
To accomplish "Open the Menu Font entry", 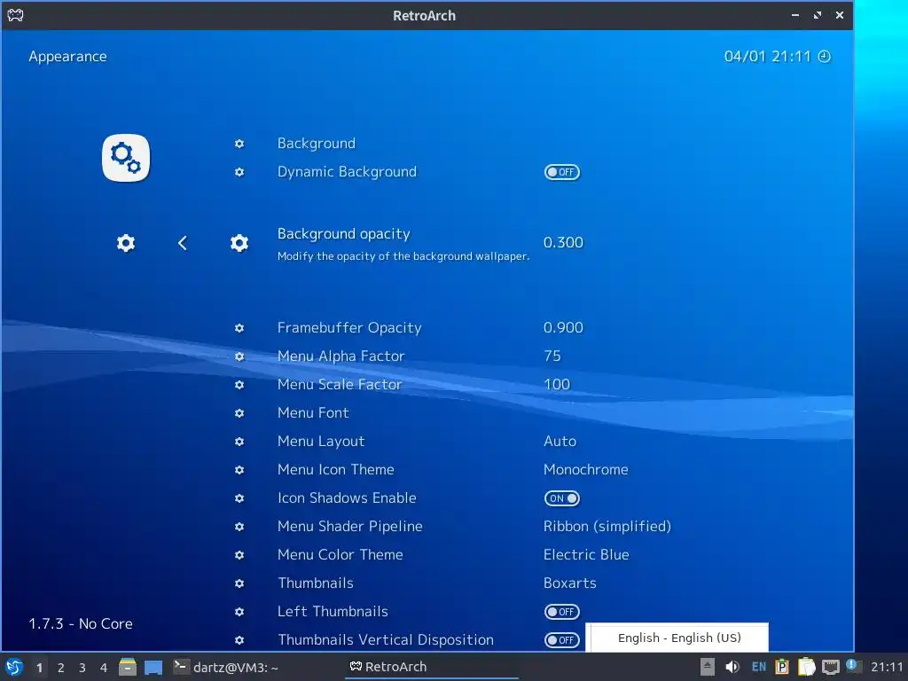I will (313, 413).
